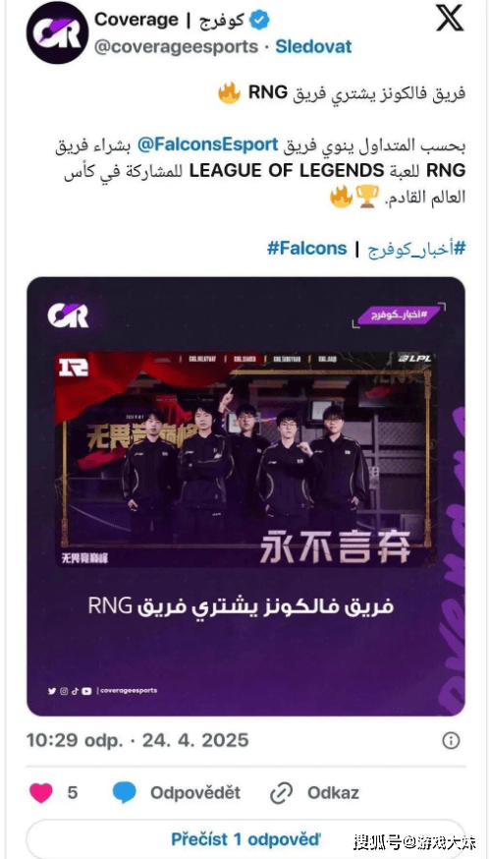490x859 pixels.
Task: Follow the account via Sledovat
Action: [x=313, y=46]
